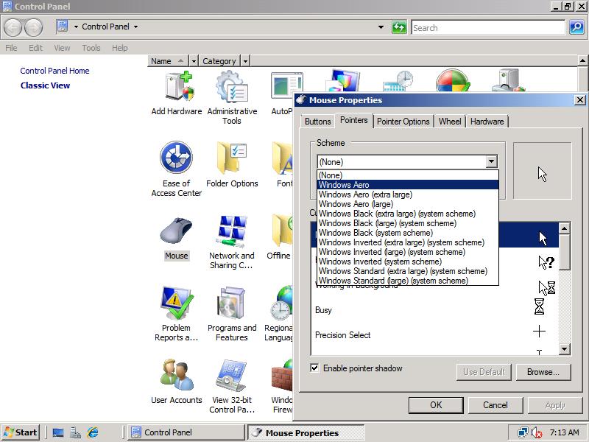Viewport: 589px width, 442px height.
Task: Click Show Desktop quick launch icon
Action: (58, 432)
